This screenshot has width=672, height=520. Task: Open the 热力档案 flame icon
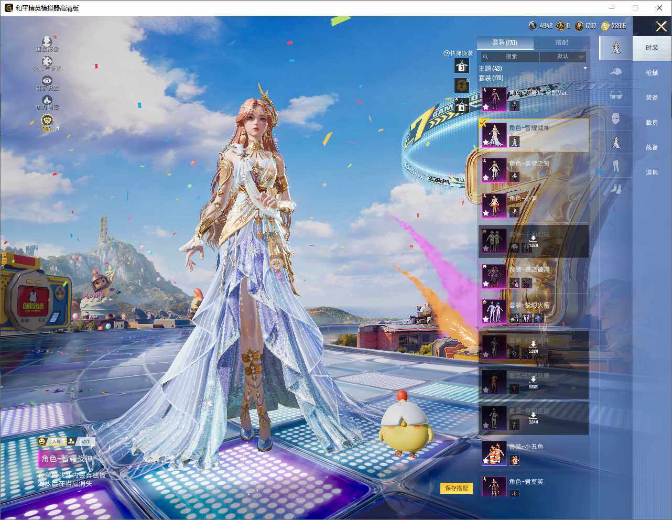(x=47, y=100)
